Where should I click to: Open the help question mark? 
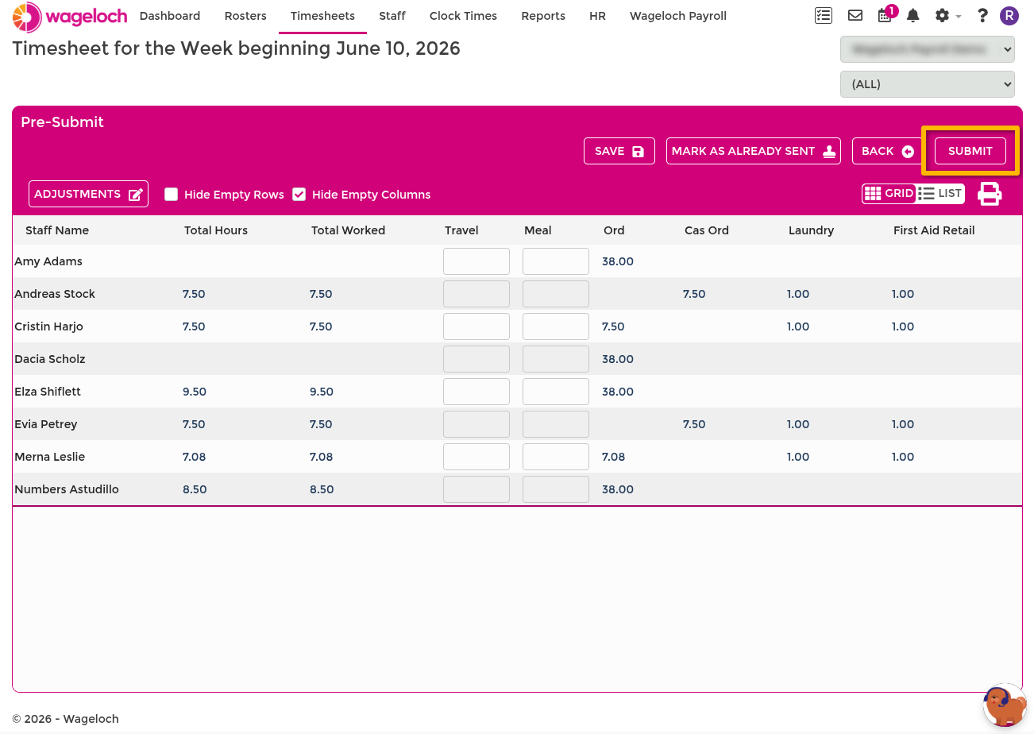tap(982, 15)
